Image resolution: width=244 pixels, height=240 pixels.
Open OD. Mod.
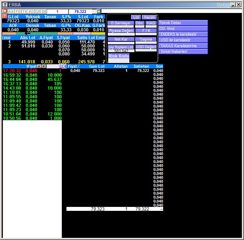point(183,28)
